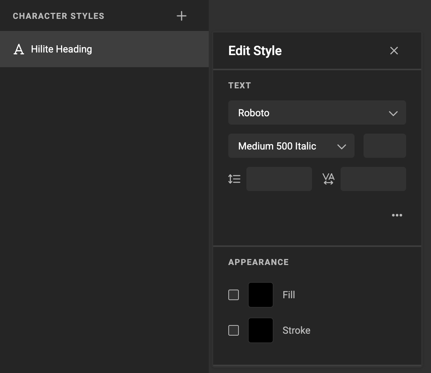The image size is (431, 373).
Task: Select the Hilite Heading character style
Action: click(61, 49)
